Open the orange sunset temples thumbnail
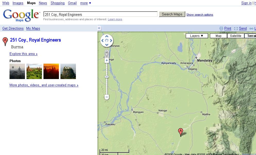 click(51, 71)
